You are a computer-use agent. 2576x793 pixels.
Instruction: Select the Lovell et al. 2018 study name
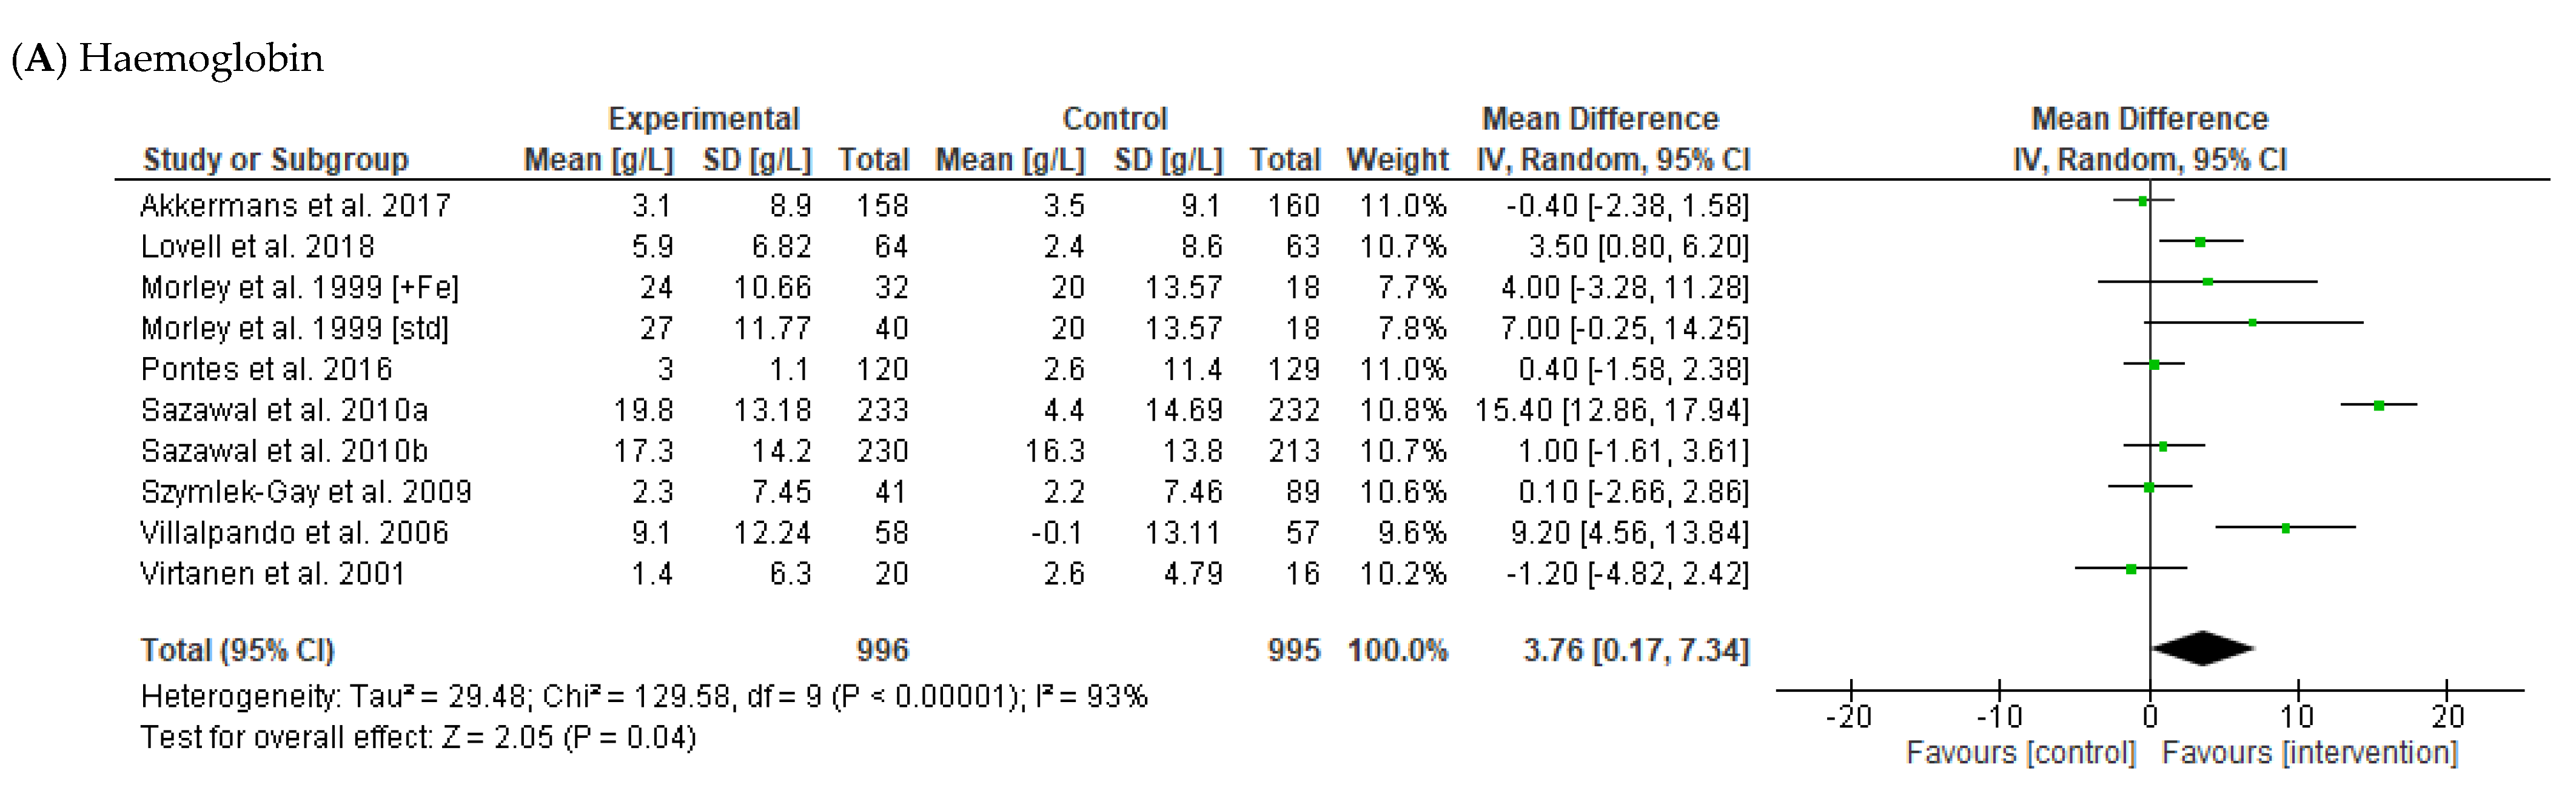pos(257,247)
